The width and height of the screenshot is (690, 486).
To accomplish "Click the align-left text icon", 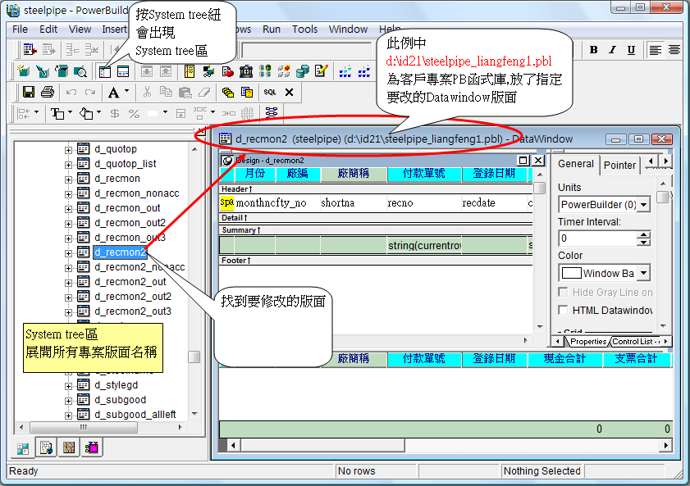I will [656, 50].
